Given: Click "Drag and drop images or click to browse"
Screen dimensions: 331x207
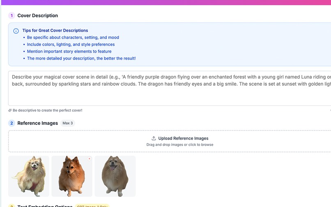Looking at the screenshot, I should point(180,145).
